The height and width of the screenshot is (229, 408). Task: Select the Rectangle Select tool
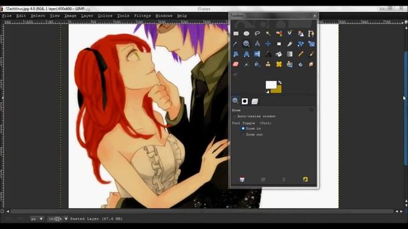point(236,34)
